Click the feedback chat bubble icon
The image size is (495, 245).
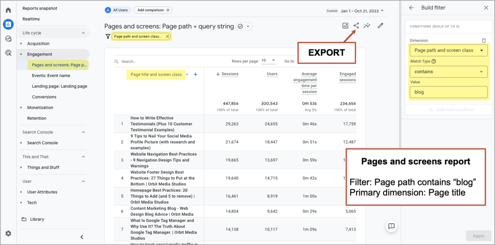pos(391,226)
